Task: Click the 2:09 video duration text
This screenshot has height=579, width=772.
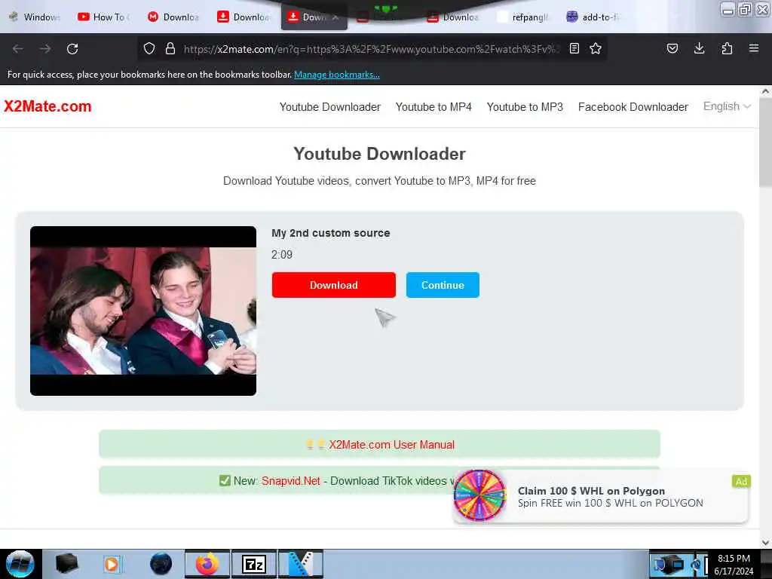Action: coord(282,255)
